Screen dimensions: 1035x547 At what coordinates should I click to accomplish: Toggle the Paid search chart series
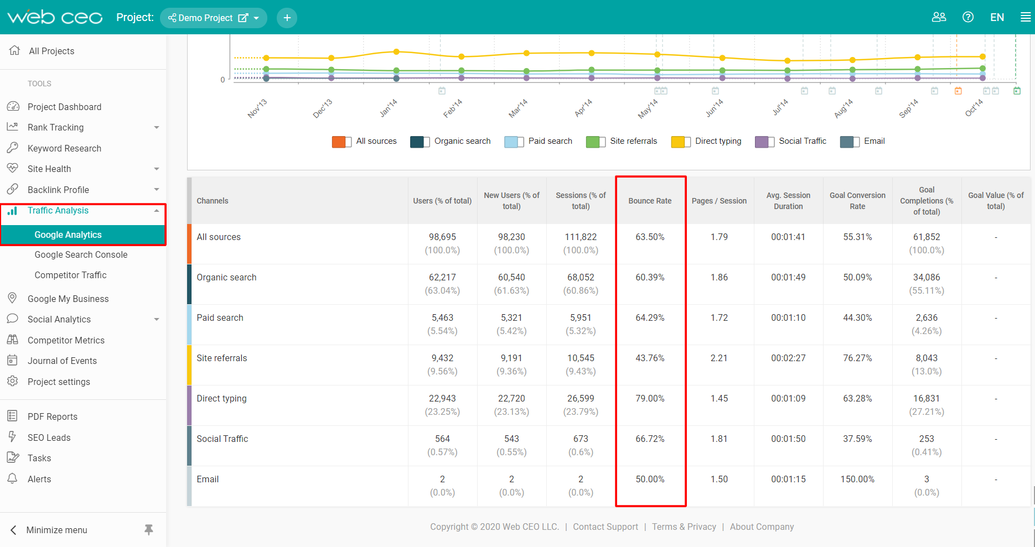(514, 142)
